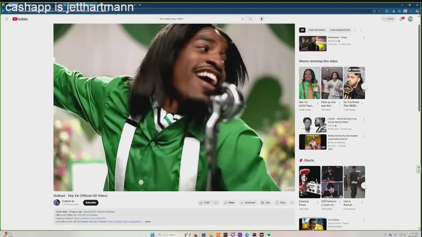The width and height of the screenshot is (422, 237).
Task: Open Do You Know The HIDDE... short
Action: pos(354,83)
